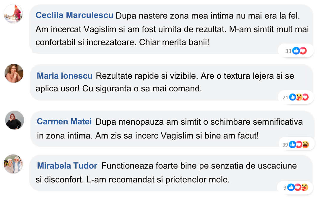
Task: Click Cecilia Marculescu's profile picture
Action: point(14,14)
